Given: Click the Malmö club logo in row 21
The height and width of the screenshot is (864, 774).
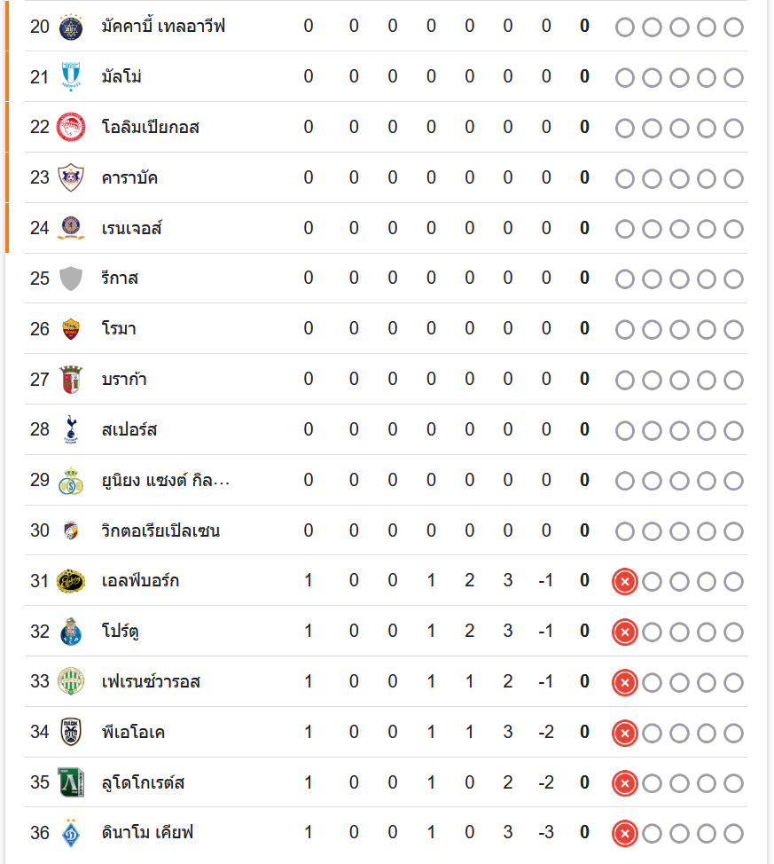Looking at the screenshot, I should click(x=70, y=77).
